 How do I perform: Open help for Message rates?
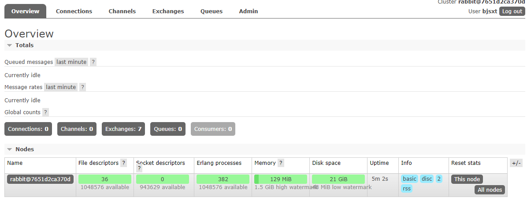coord(83,87)
